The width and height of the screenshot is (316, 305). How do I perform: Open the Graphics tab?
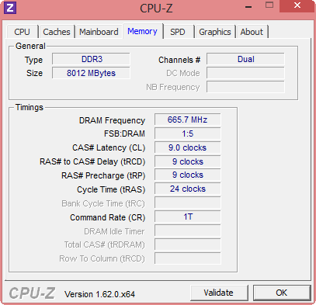[x=215, y=32]
